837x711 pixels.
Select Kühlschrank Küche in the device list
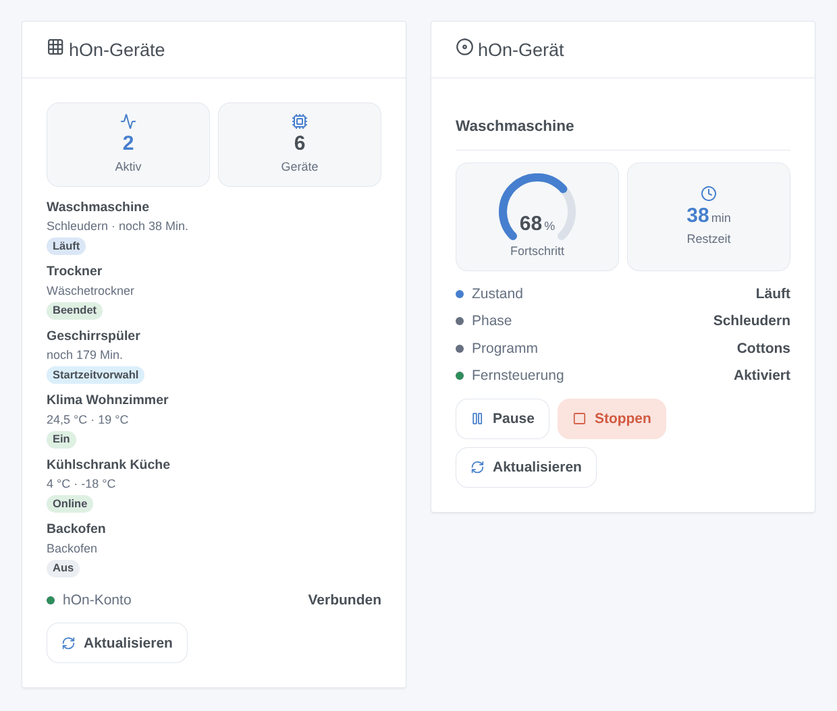pyautogui.click(x=108, y=465)
